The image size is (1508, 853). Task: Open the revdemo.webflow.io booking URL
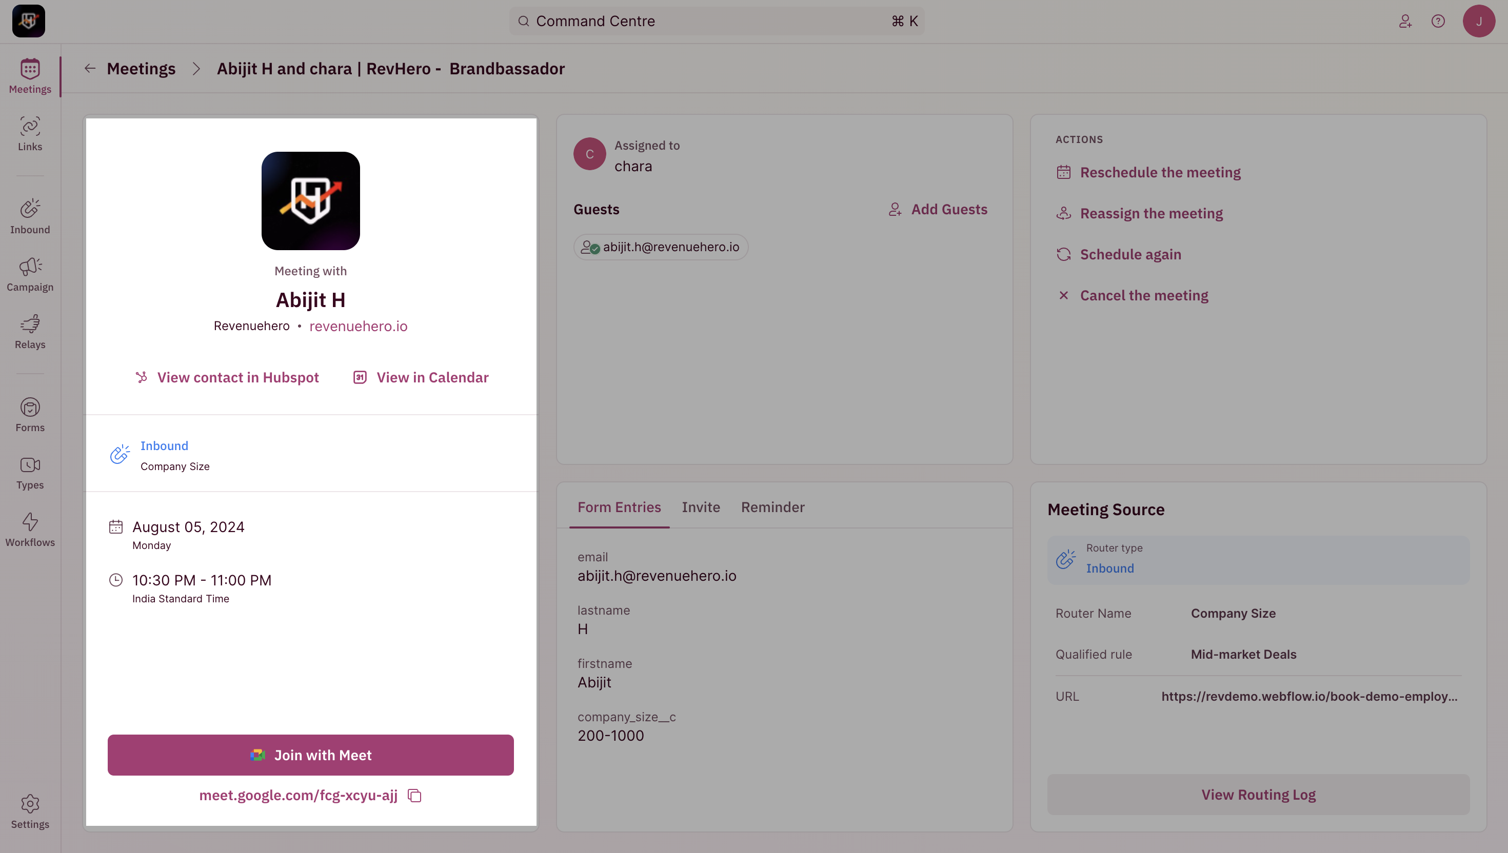pyautogui.click(x=1309, y=697)
